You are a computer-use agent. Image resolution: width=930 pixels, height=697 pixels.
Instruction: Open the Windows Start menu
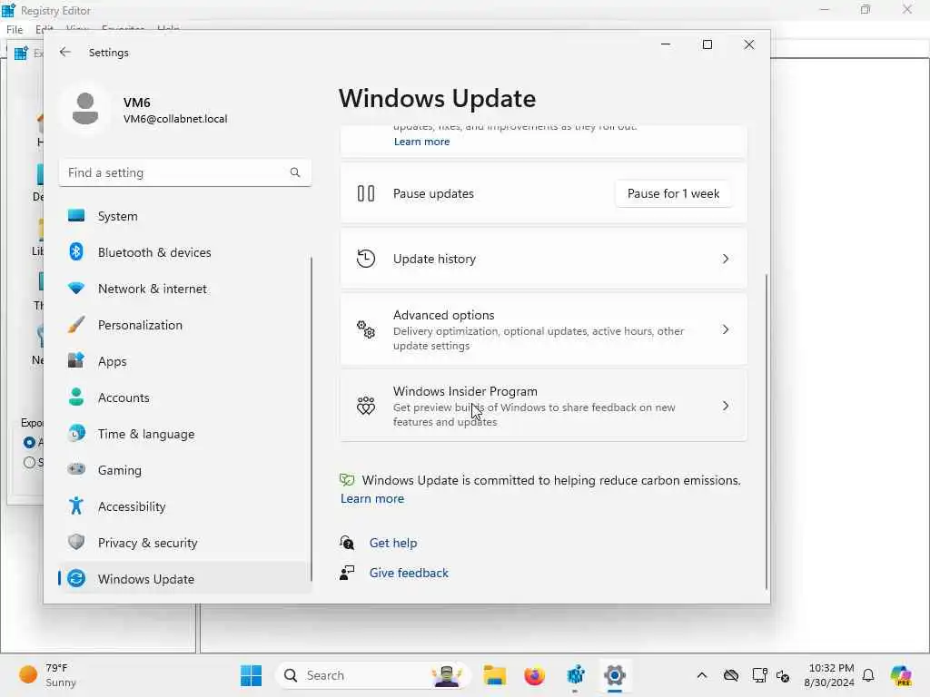click(252, 675)
